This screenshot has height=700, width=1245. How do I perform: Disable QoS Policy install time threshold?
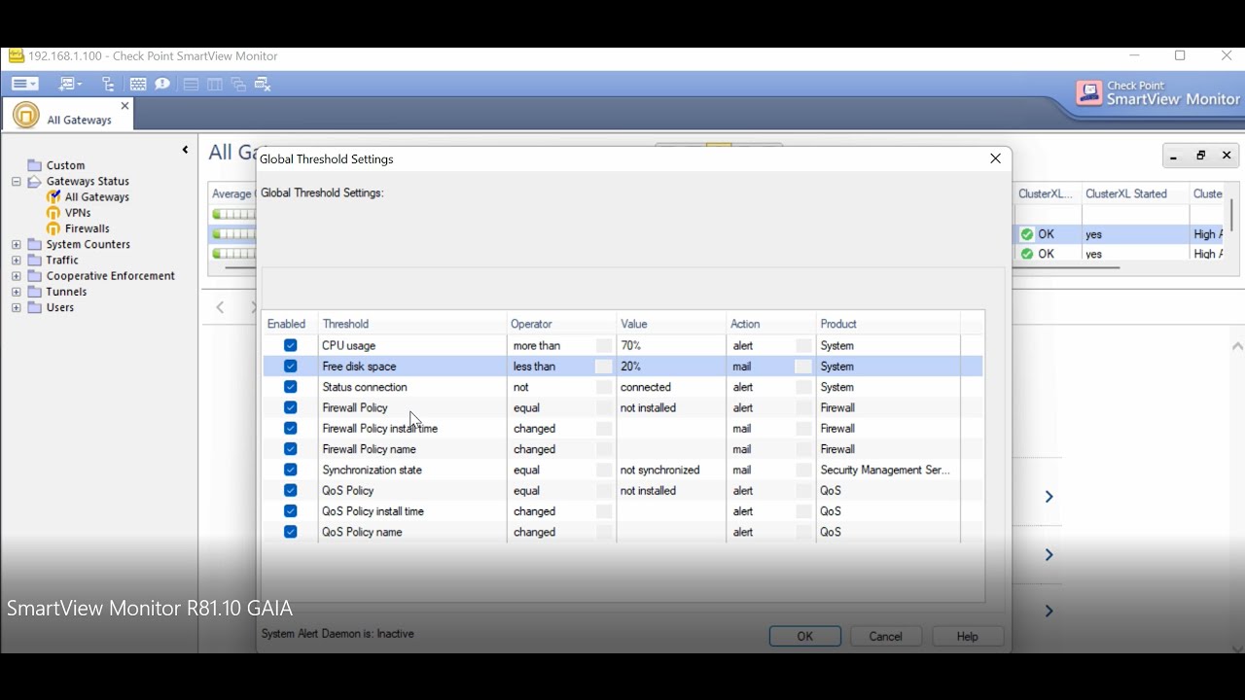point(290,511)
